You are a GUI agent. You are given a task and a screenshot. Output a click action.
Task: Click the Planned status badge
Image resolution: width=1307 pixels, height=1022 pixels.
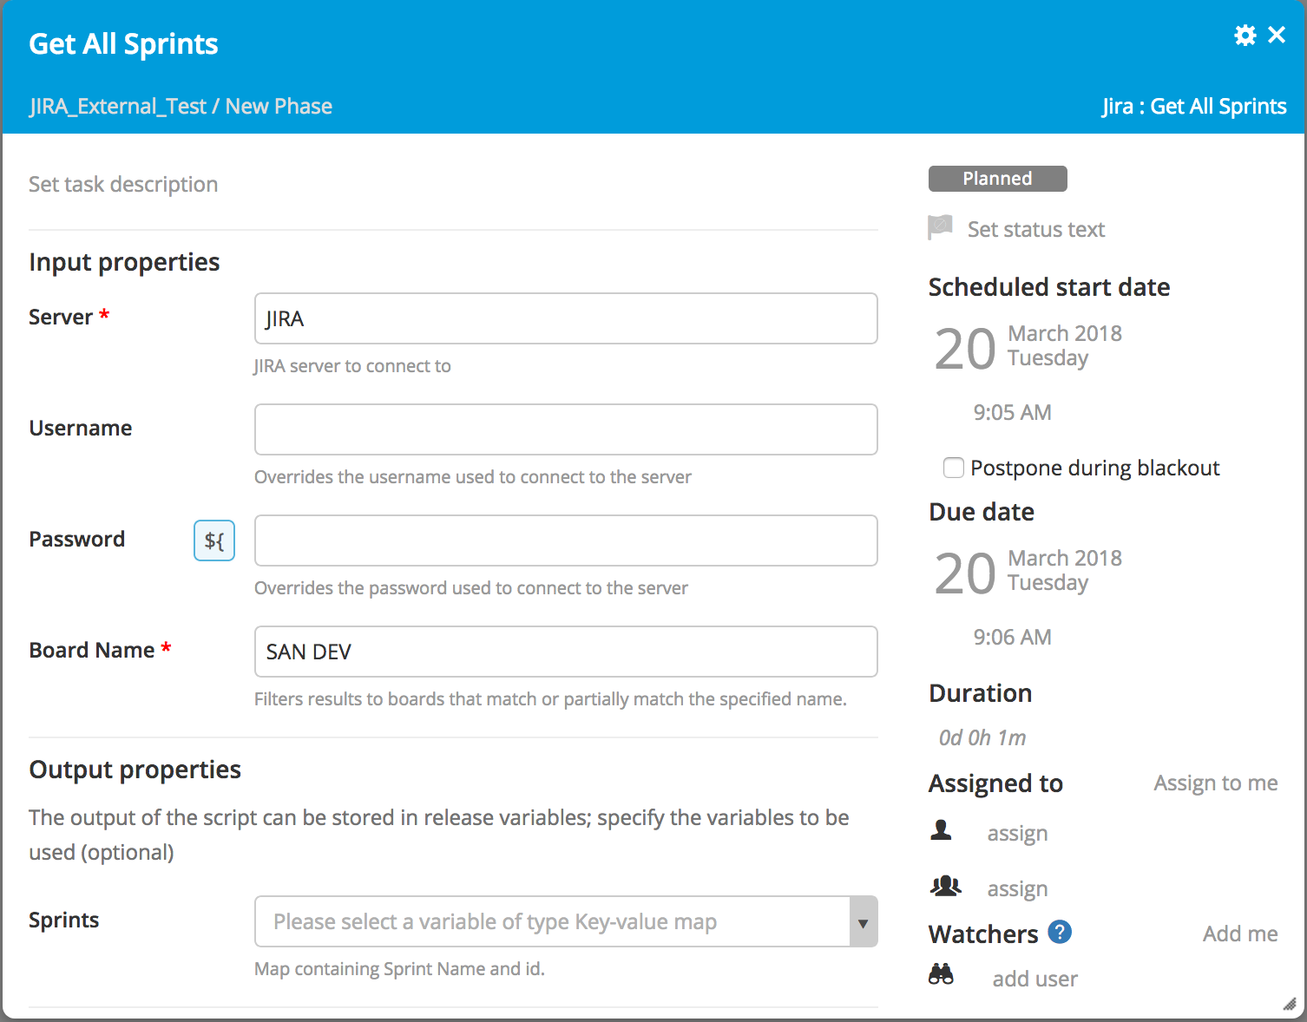click(998, 179)
